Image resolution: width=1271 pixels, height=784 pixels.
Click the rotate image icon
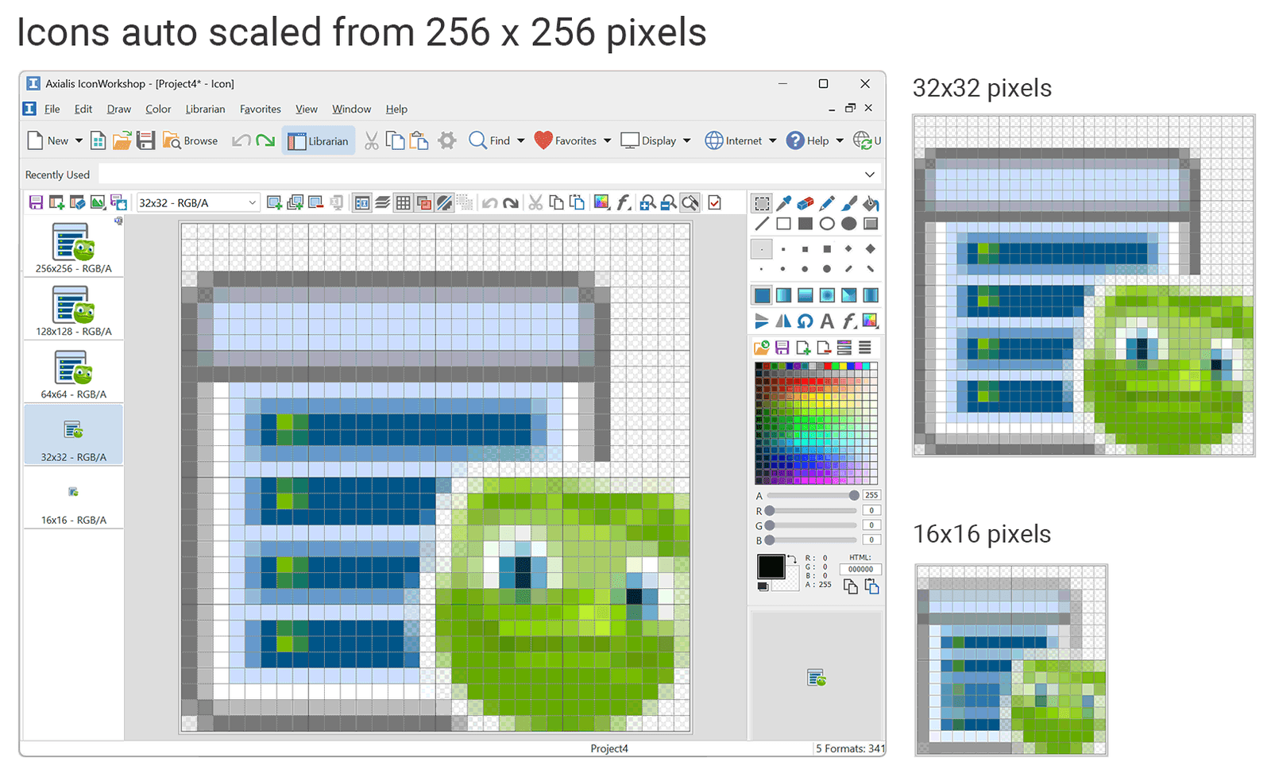pos(805,321)
